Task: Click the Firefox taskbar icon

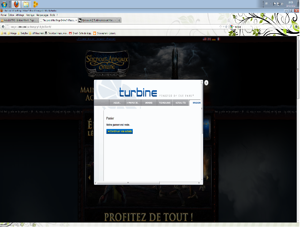Action: click(17, 4)
